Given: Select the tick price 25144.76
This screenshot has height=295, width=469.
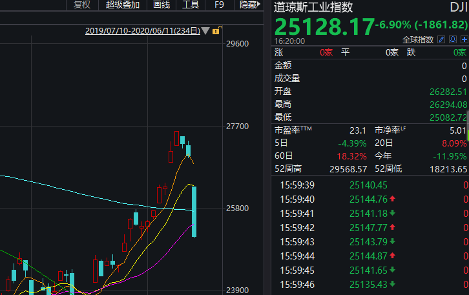Looking at the screenshot, I should tap(368, 199).
